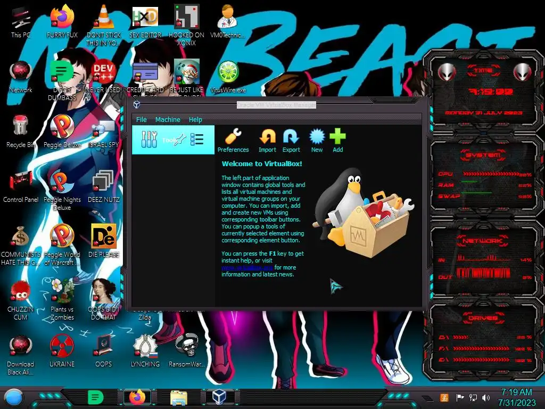Click the RAM usage meter row

(484, 185)
